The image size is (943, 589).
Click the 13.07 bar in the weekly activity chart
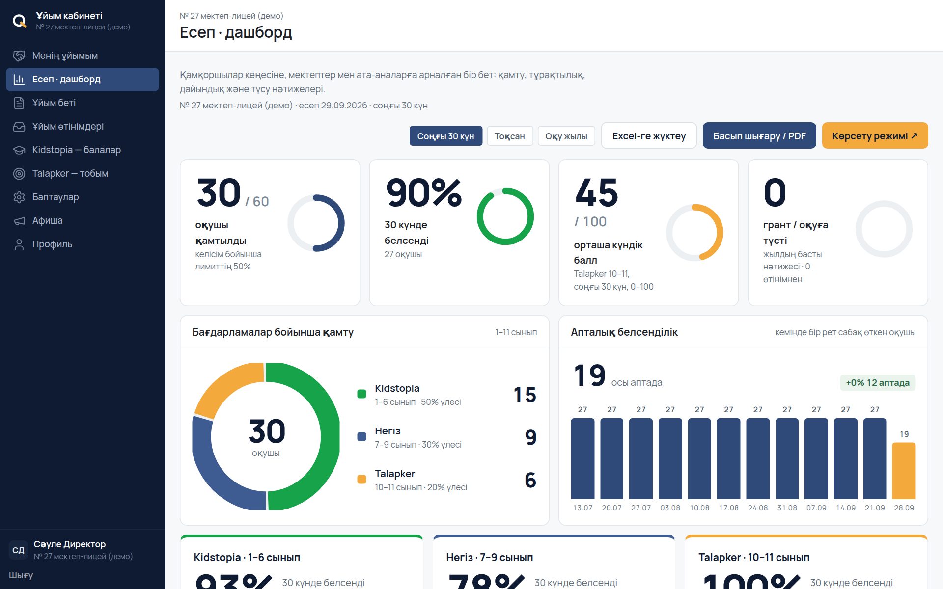[582, 458]
